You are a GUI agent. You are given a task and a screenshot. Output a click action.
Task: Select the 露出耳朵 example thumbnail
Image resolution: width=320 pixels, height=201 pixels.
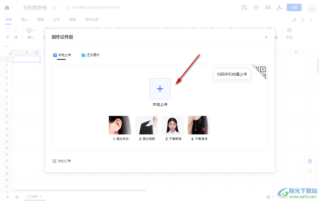click(x=120, y=125)
